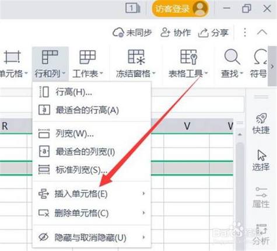277x251 pixels.
Task: Click the Symbol (符号) omega icon
Action: pos(261,57)
